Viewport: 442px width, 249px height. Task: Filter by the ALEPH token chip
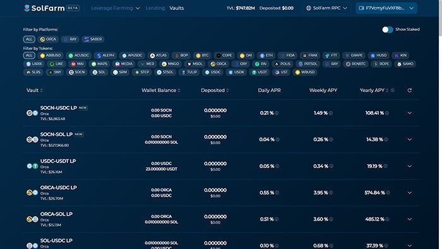(105, 55)
